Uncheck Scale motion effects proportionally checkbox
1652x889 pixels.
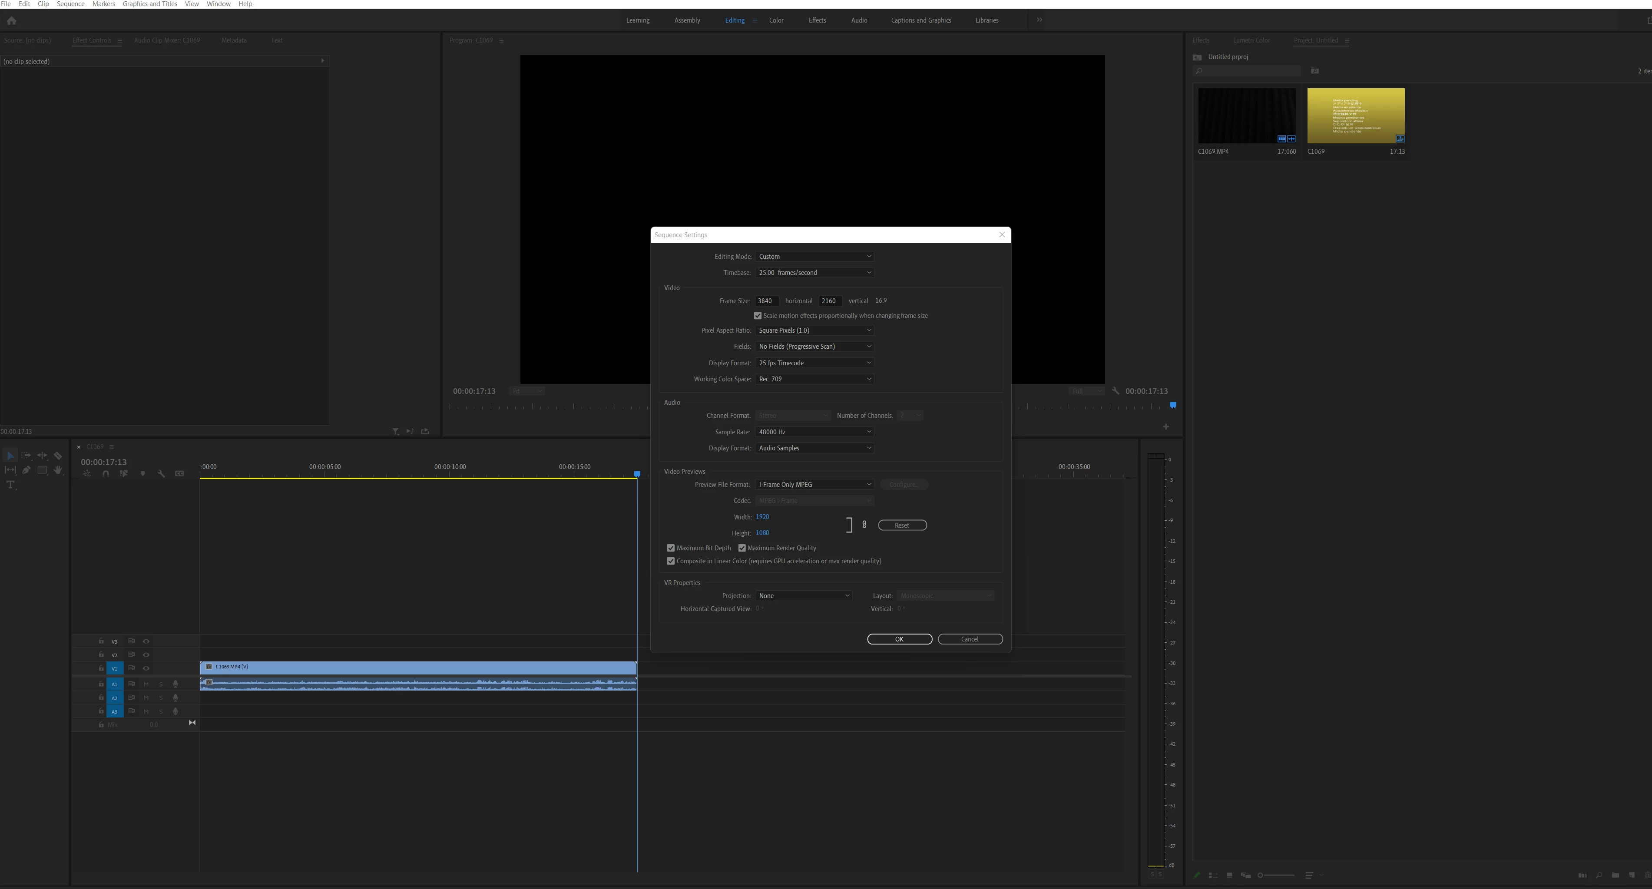click(x=758, y=316)
